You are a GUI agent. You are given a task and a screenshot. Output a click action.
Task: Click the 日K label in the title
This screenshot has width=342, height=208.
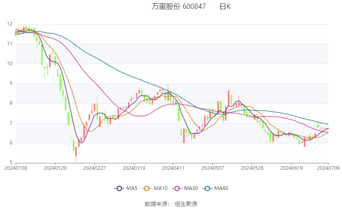point(225,6)
